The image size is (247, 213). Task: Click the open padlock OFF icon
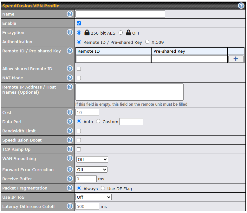[128, 32]
